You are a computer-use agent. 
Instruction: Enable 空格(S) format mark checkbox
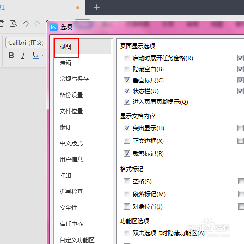(x=127, y=181)
